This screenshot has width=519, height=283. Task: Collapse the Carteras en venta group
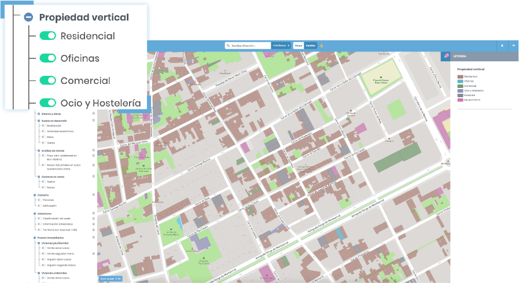coord(39,177)
